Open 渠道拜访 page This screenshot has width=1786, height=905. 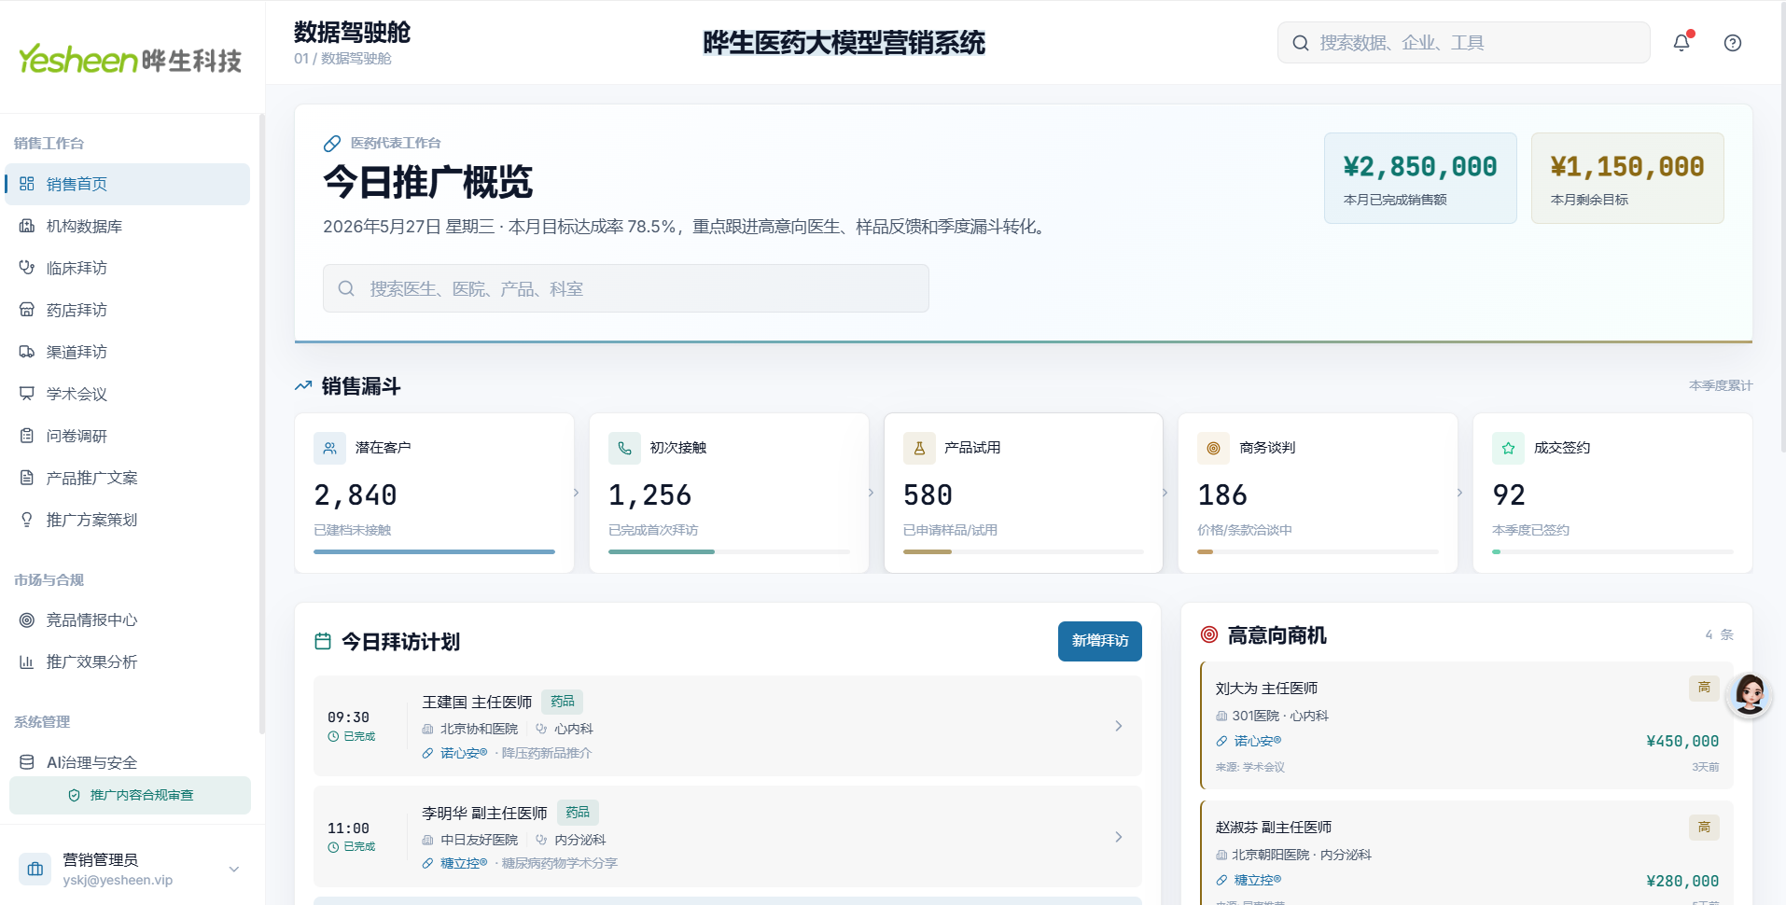pos(128,352)
